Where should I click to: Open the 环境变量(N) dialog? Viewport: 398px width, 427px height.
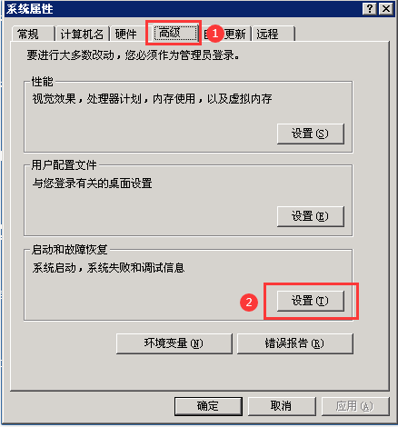tap(174, 343)
